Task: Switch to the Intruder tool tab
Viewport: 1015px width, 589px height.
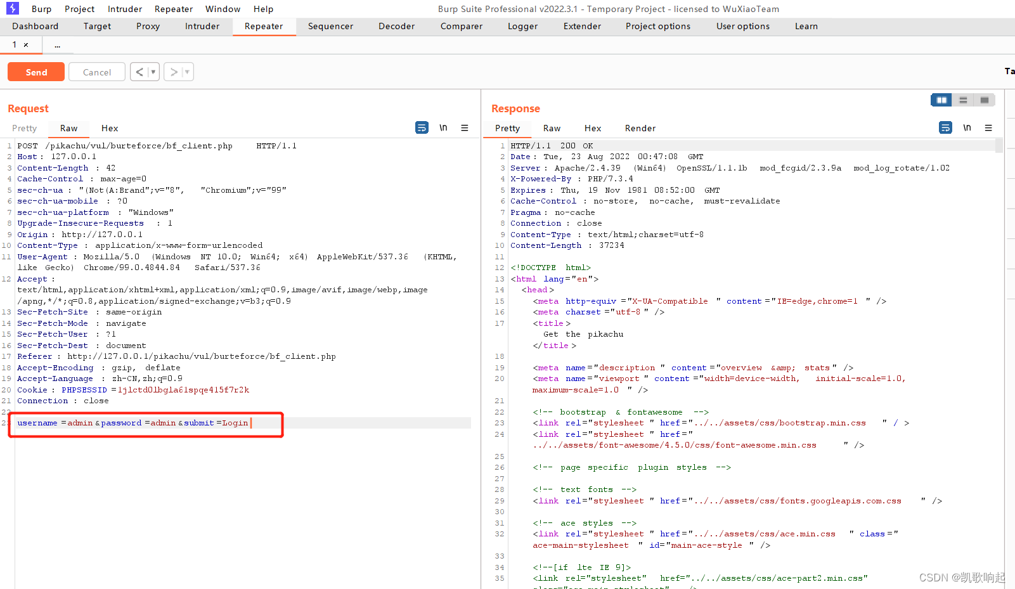Action: point(202,26)
